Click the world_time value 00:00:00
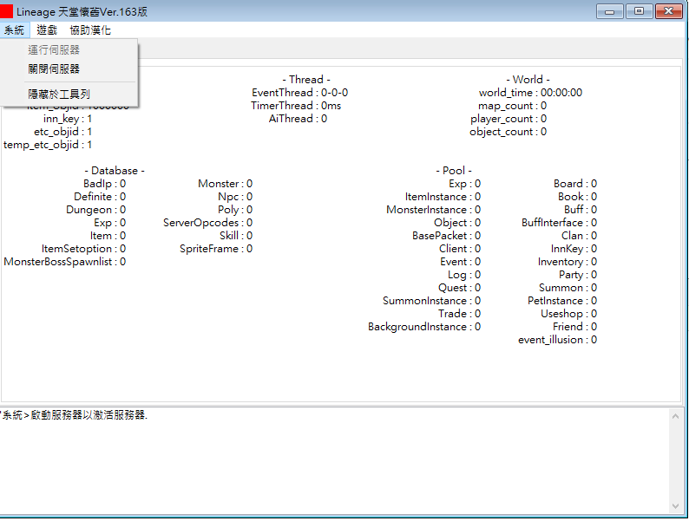 tap(561, 93)
